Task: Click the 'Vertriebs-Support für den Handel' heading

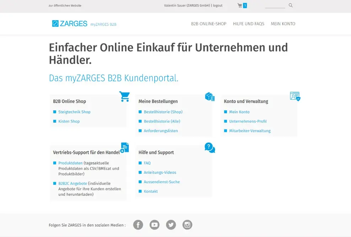Action: tap(86, 152)
